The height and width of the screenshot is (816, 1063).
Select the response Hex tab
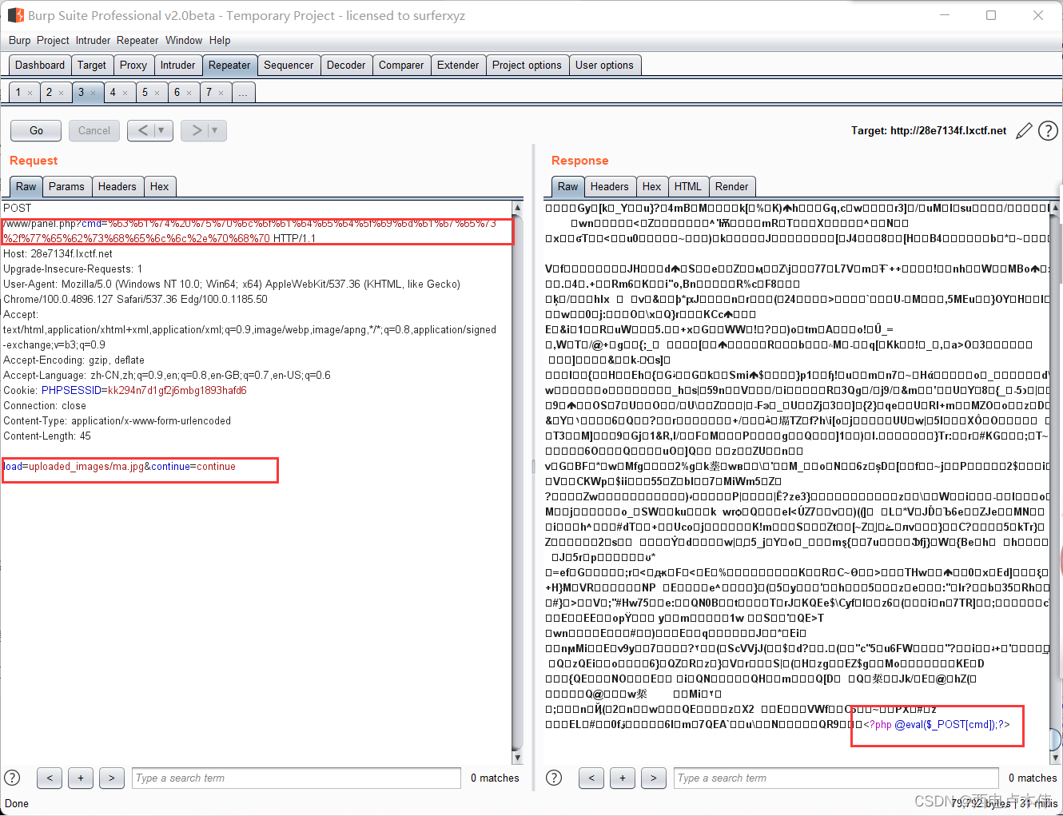pos(652,186)
